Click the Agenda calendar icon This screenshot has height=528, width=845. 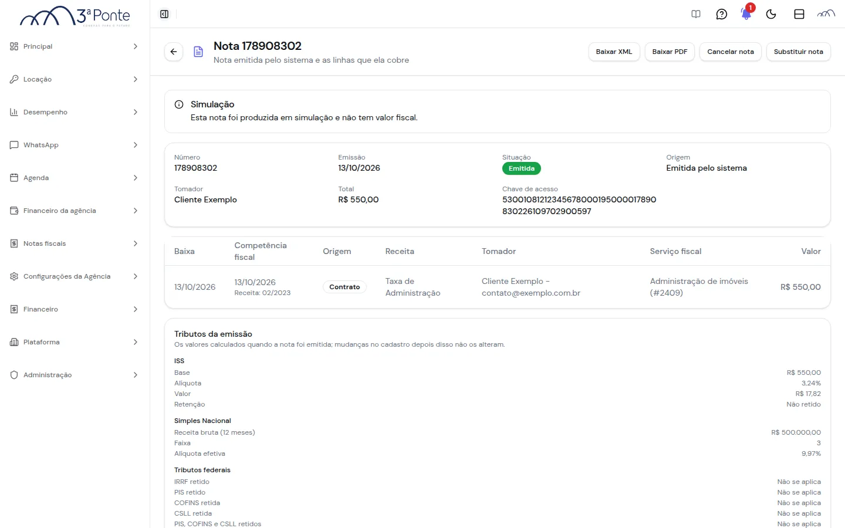14,178
